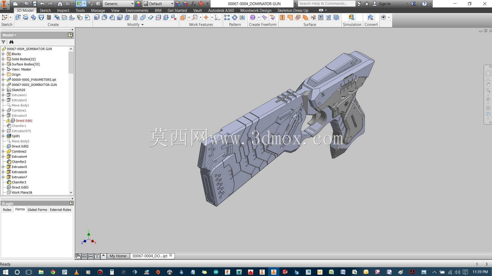Screen dimensions: 492x276
Task: Switch to the Environments ribbon tab
Action: click(137, 10)
